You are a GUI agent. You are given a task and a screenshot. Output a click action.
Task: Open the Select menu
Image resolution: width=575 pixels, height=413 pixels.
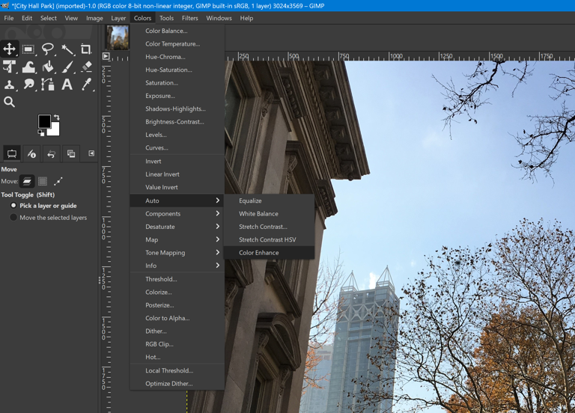tap(49, 18)
